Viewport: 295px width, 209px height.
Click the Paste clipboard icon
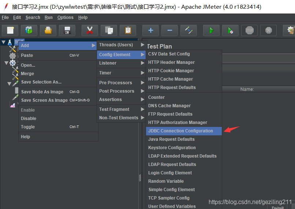[128, 30]
